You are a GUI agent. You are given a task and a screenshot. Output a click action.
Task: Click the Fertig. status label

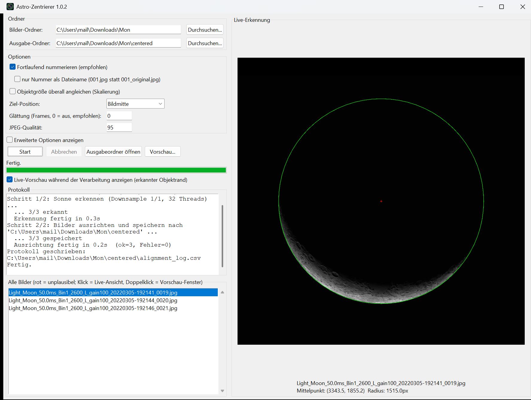(13, 163)
